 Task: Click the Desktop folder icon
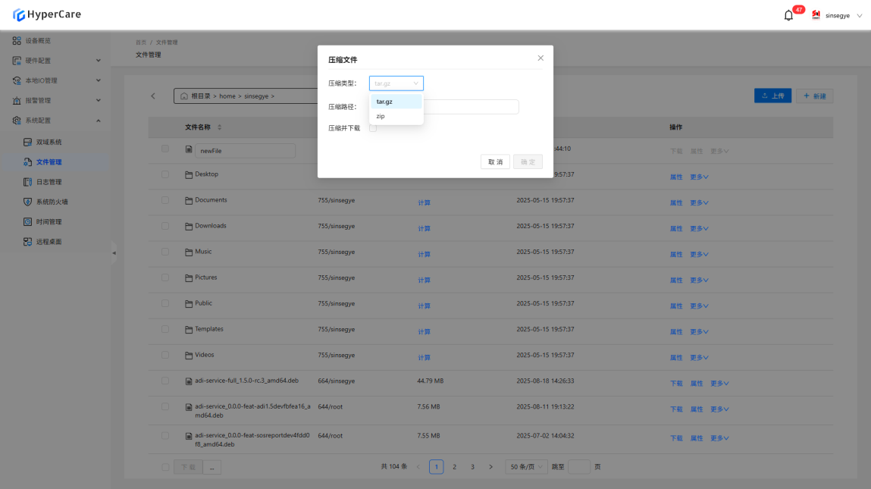[190, 175]
